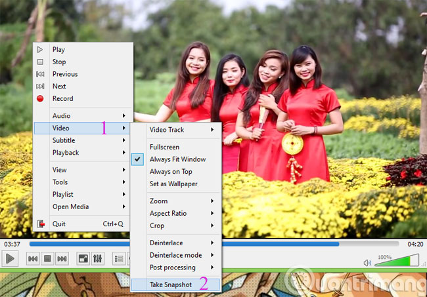The image size is (427, 297).
Task: Click the green volume slider
Action: (x=397, y=261)
